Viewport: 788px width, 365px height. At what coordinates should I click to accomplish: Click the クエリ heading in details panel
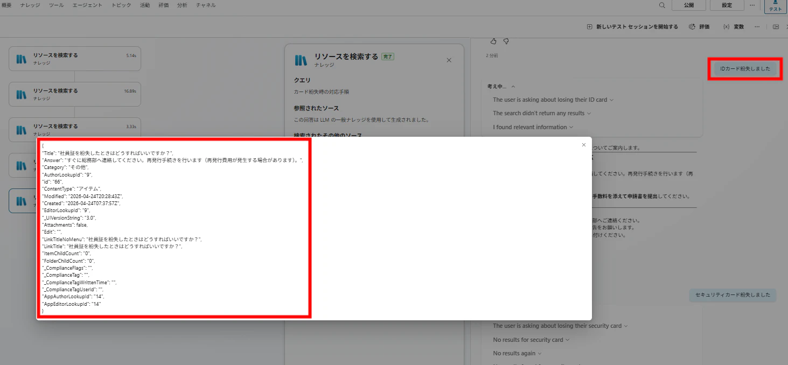[x=302, y=80]
